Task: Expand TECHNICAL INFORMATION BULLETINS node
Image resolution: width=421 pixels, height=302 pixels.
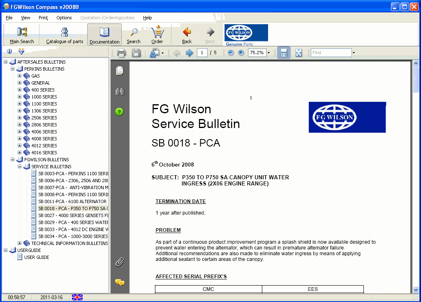Action: 19,243
